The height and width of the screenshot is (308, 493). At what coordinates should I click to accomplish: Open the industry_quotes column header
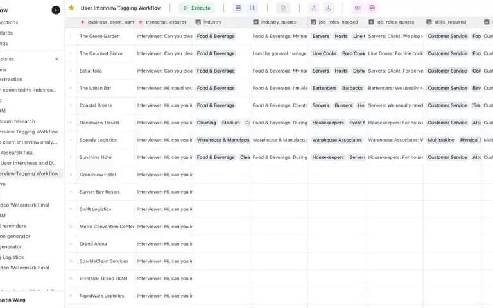coord(279,22)
